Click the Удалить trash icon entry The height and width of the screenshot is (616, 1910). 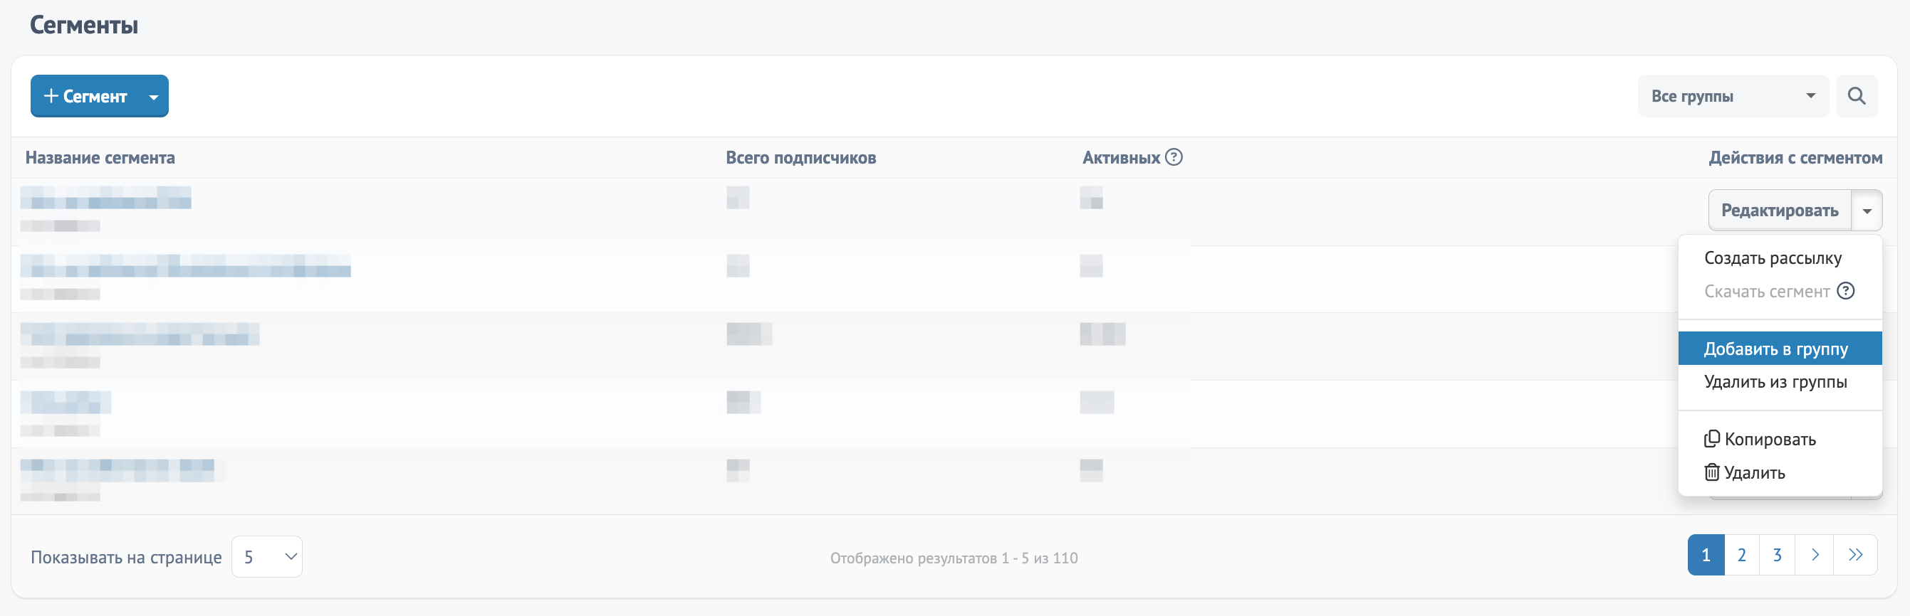(x=1744, y=472)
